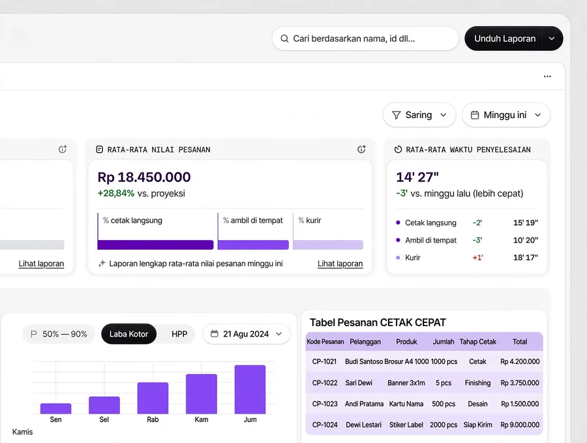Click the % kurir light purple bar
Image resolution: width=587 pixels, height=443 pixels.
[x=328, y=245]
